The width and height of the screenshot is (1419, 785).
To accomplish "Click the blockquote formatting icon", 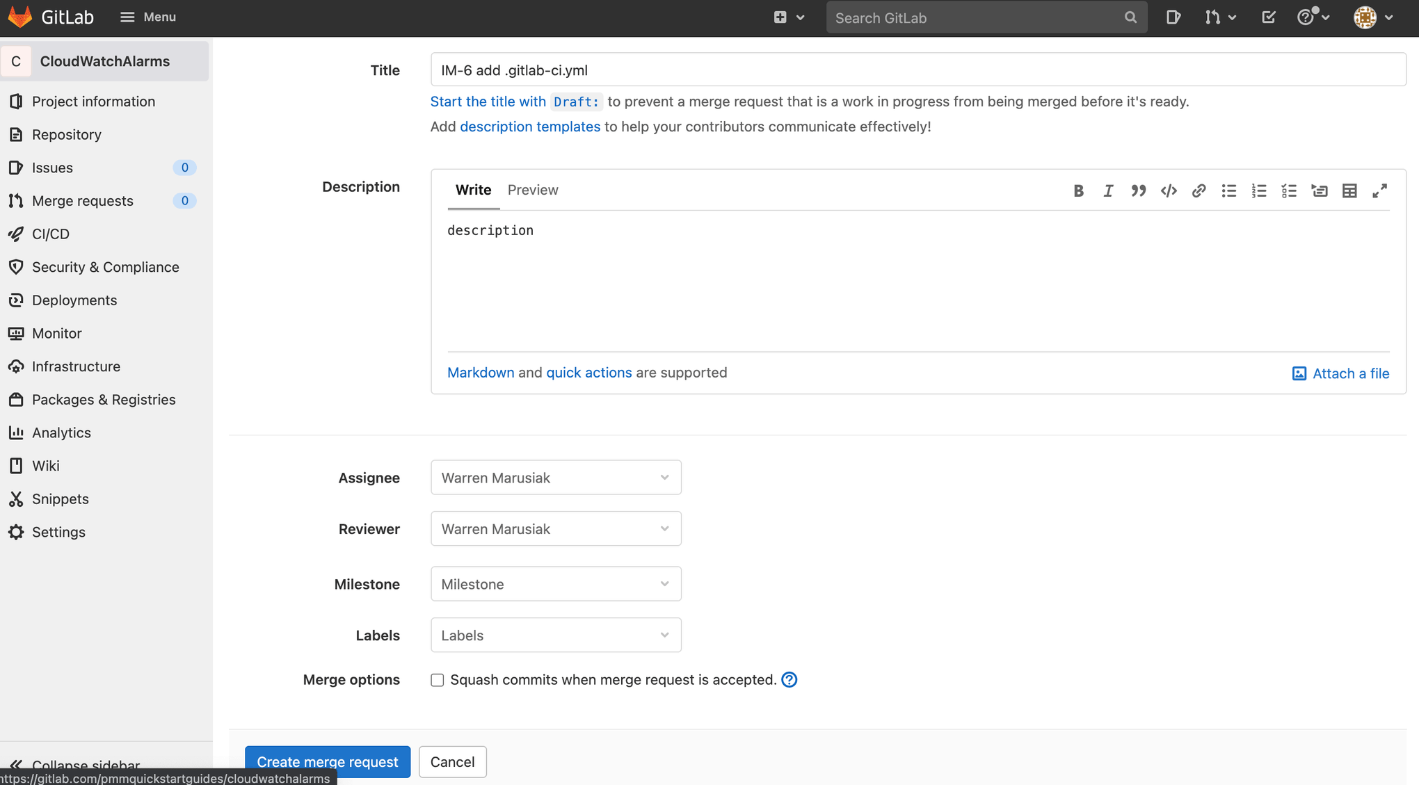I will coord(1138,191).
